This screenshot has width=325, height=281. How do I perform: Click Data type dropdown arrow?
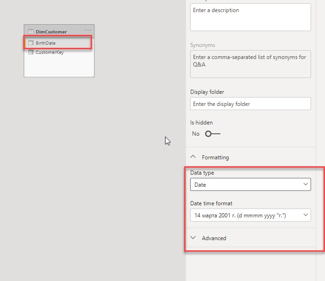click(x=305, y=184)
